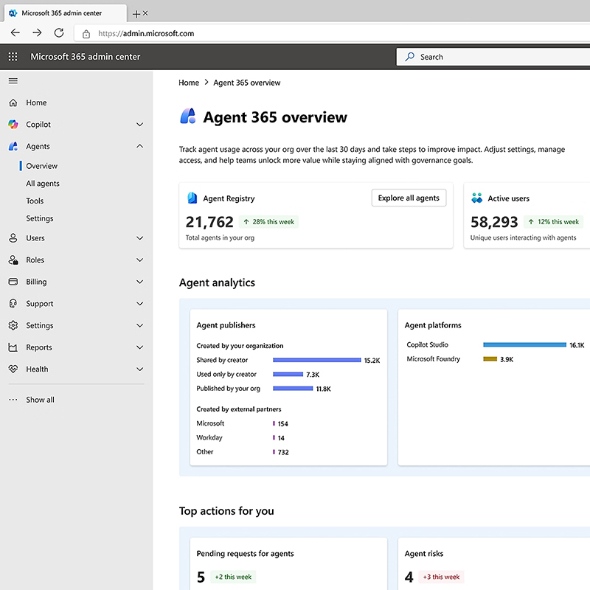This screenshot has height=590, width=590.
Task: Click the Microsoft 365 admin center title
Action: click(85, 57)
